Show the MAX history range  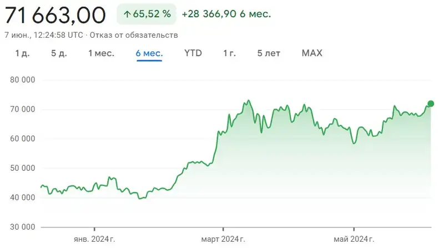coord(312,53)
